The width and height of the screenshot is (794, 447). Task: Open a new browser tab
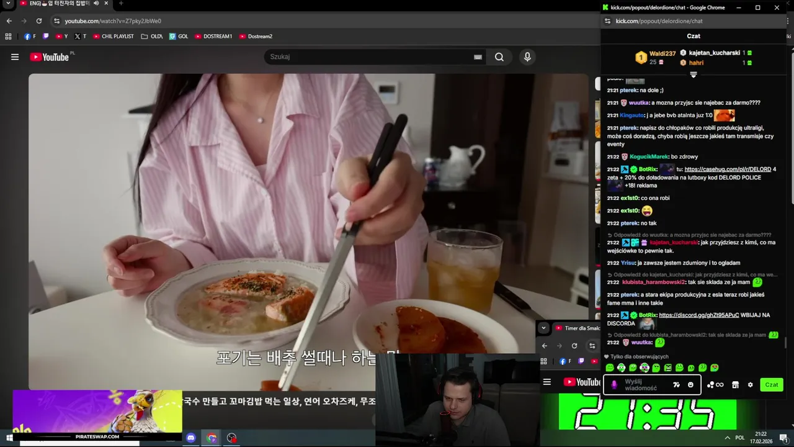click(x=120, y=3)
